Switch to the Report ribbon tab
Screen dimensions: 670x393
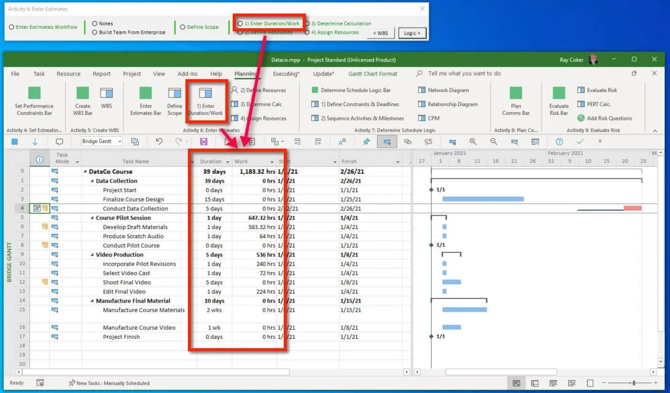[x=102, y=74]
